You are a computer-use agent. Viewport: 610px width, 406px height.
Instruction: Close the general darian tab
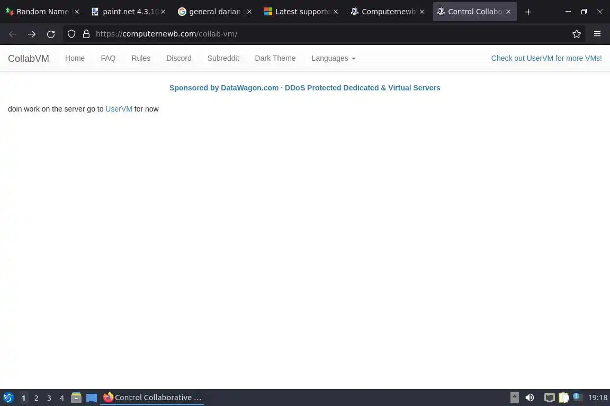[249, 12]
